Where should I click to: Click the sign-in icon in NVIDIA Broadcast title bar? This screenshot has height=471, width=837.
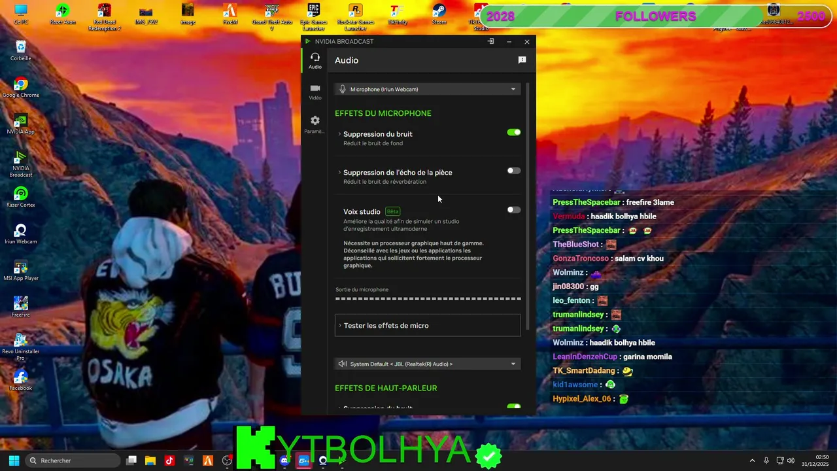click(490, 41)
